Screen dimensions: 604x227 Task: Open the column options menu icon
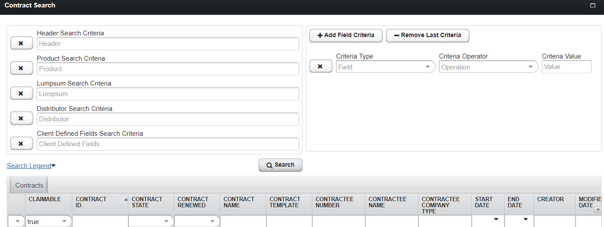[597, 210]
